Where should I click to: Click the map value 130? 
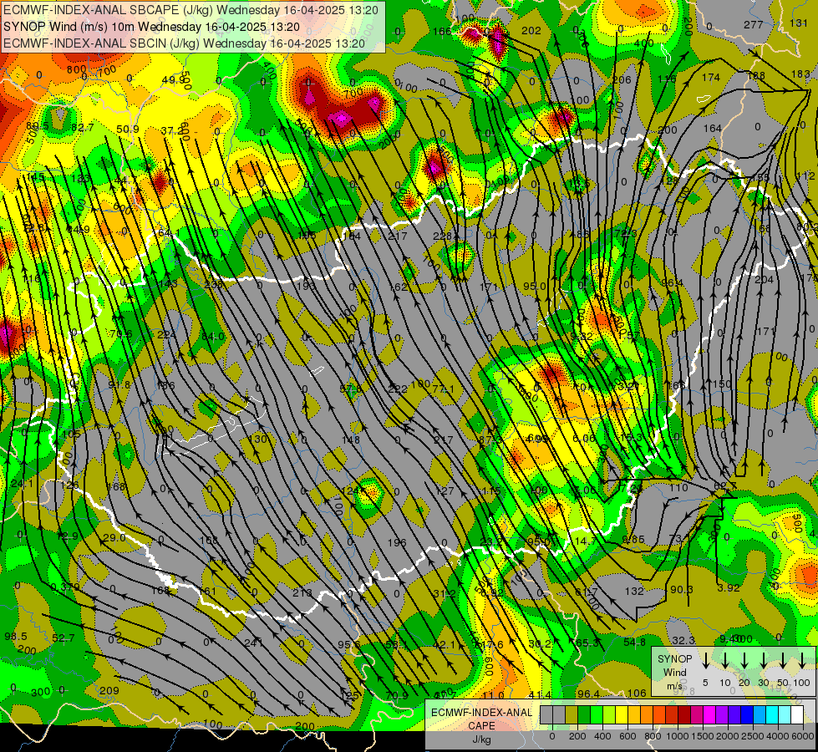(257, 439)
